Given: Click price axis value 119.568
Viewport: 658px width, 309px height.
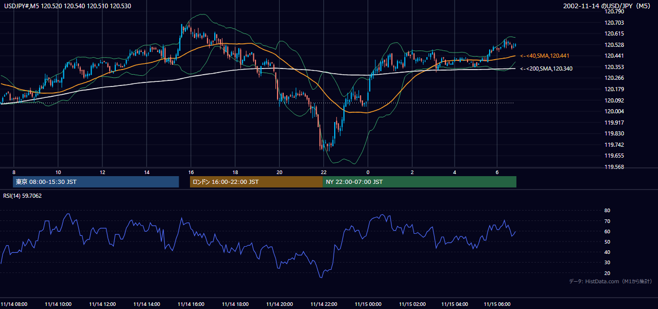Looking at the screenshot, I should (x=614, y=167).
